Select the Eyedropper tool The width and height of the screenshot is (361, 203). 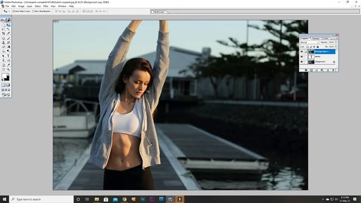(8, 65)
